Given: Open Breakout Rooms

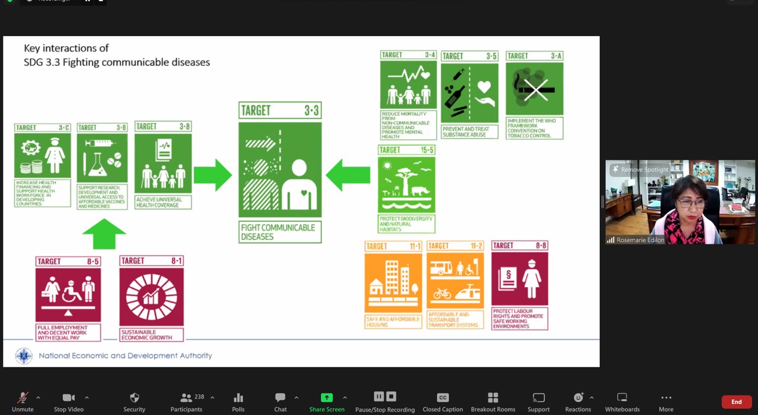Looking at the screenshot, I should pyautogui.click(x=493, y=401).
